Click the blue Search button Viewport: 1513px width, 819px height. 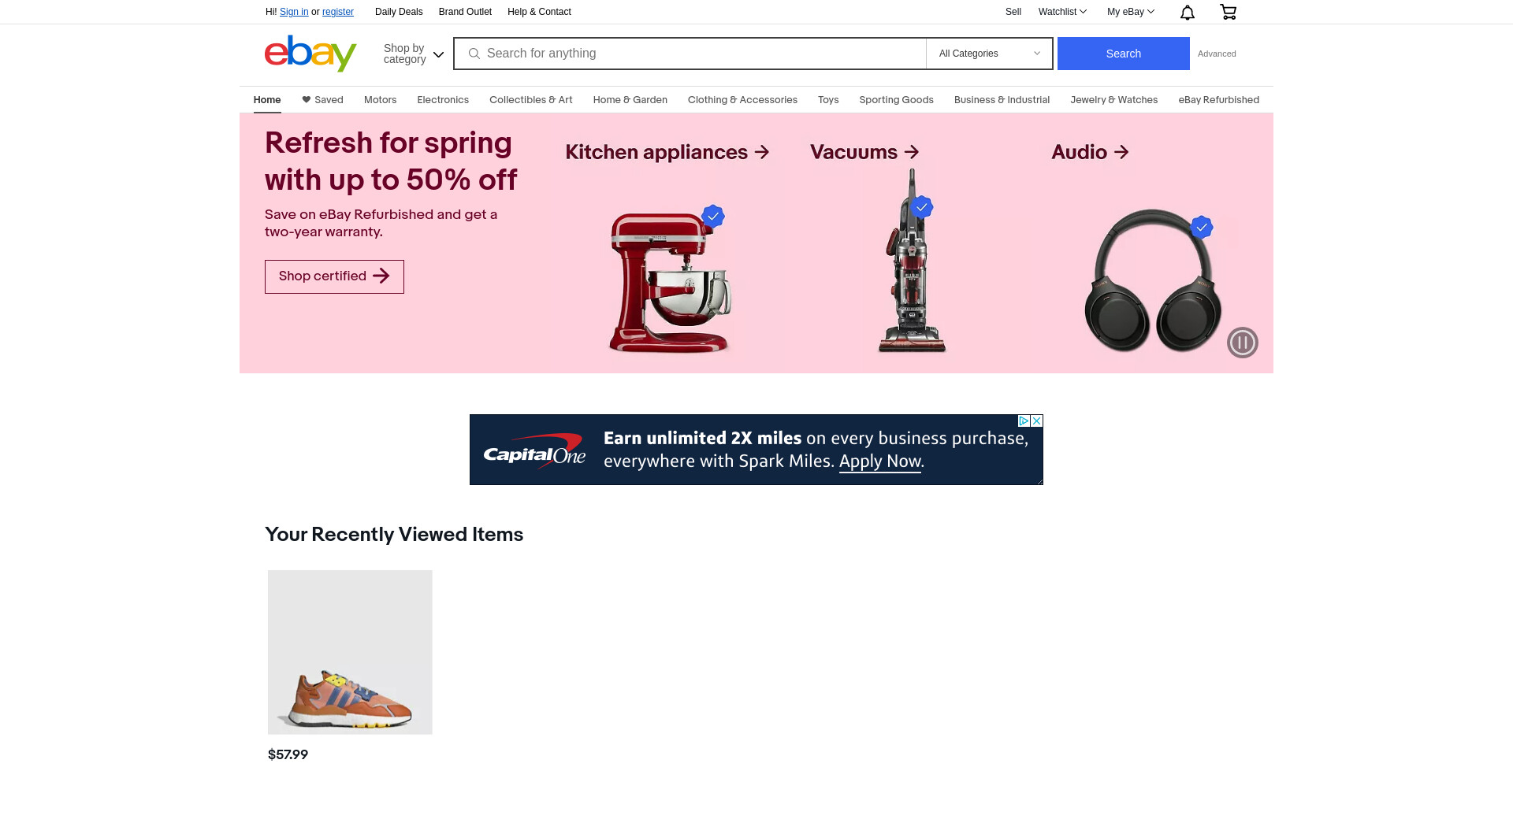pos(1123,54)
